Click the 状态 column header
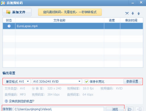Screen dimensions: 146x111 click(x=9, y=20)
